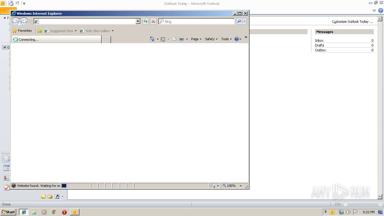384x216 pixels.
Task: Open Outlook Folder List icon
Action: [x=50, y=196]
